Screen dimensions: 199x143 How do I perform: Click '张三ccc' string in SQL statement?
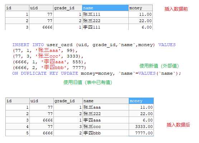click(48, 56)
